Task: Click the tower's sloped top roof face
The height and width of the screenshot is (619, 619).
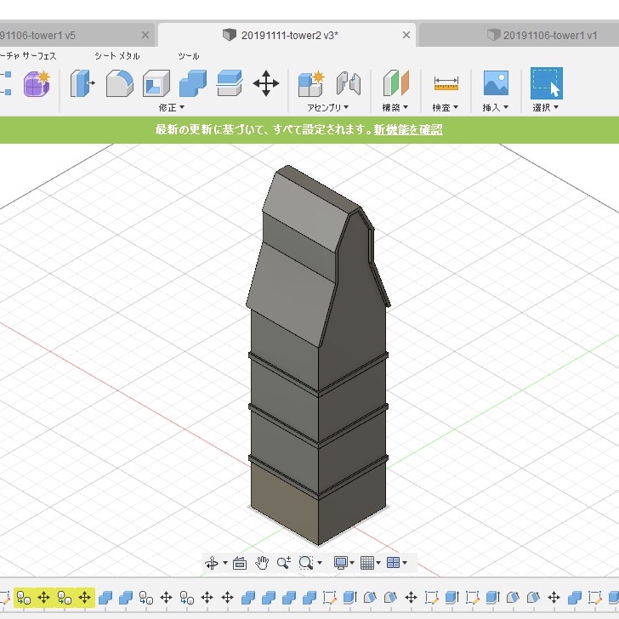Action: (306, 211)
